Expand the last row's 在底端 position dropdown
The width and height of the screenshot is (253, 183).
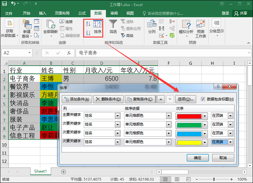[231, 142]
